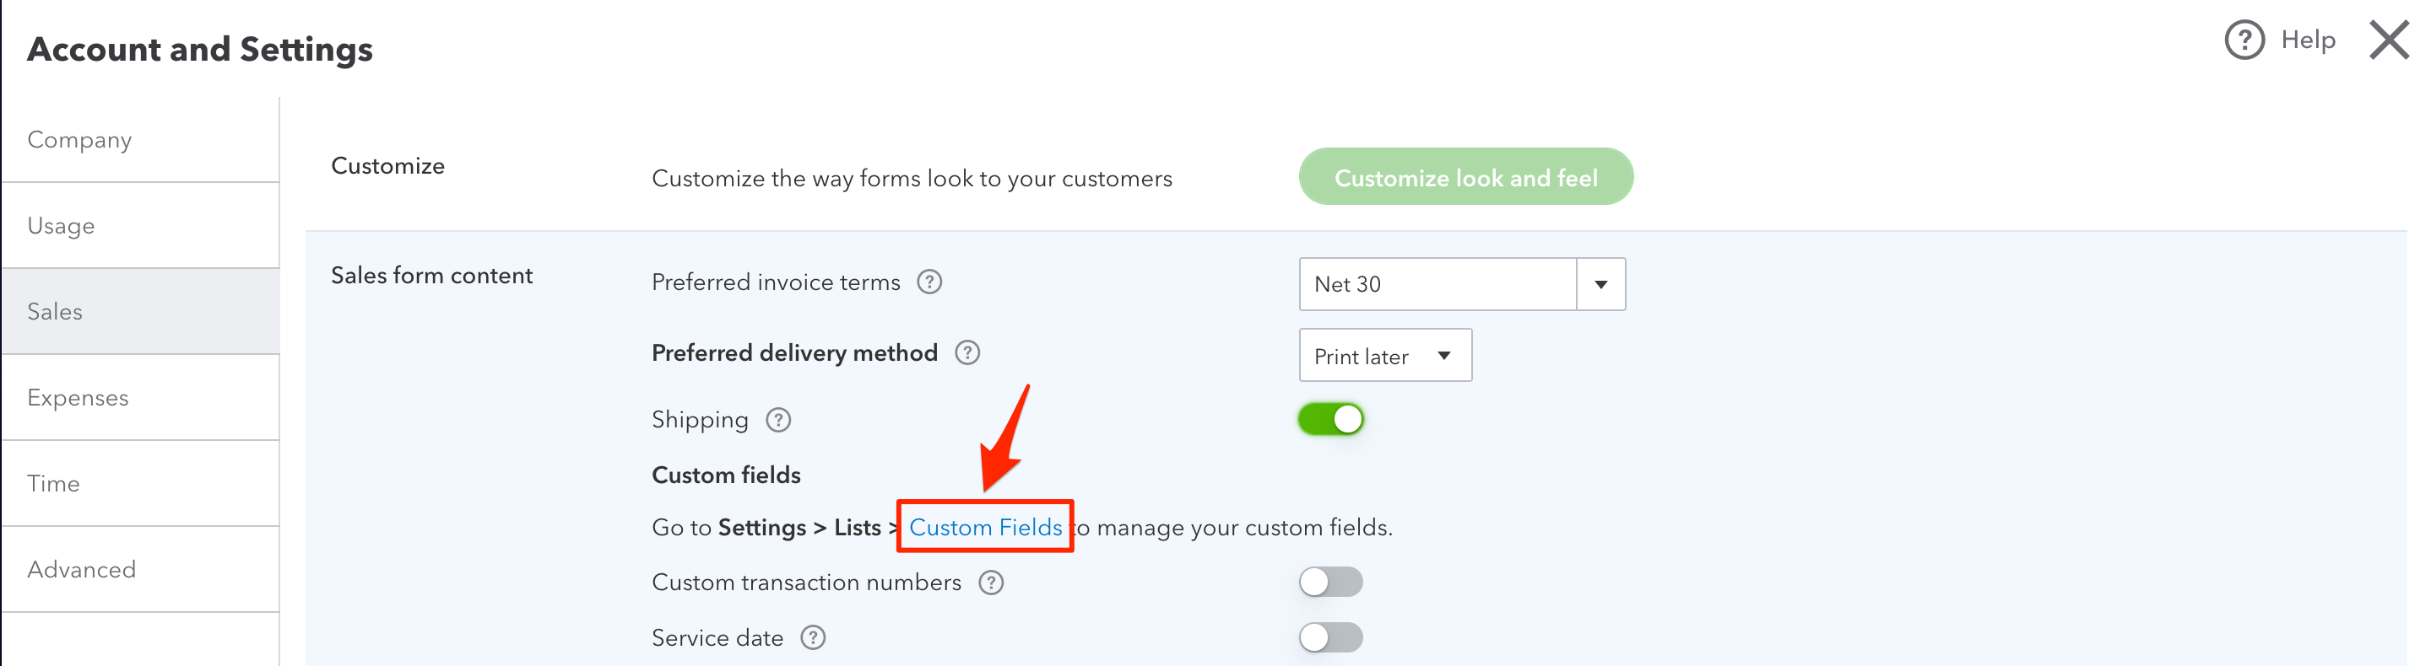Click the Help question mark icon
This screenshot has width=2431, height=666.
(x=2244, y=40)
